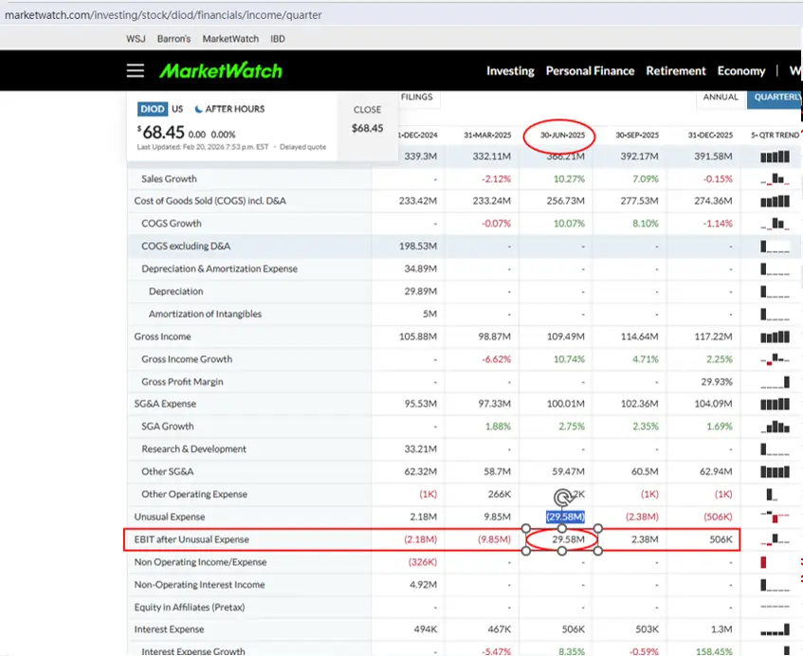
Task: Click the Unusual Expense trend sparkline
Action: pos(775,517)
